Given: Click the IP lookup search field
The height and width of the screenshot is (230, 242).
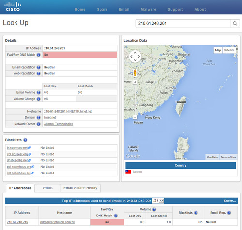Looking at the screenshot, I should click(183, 24).
